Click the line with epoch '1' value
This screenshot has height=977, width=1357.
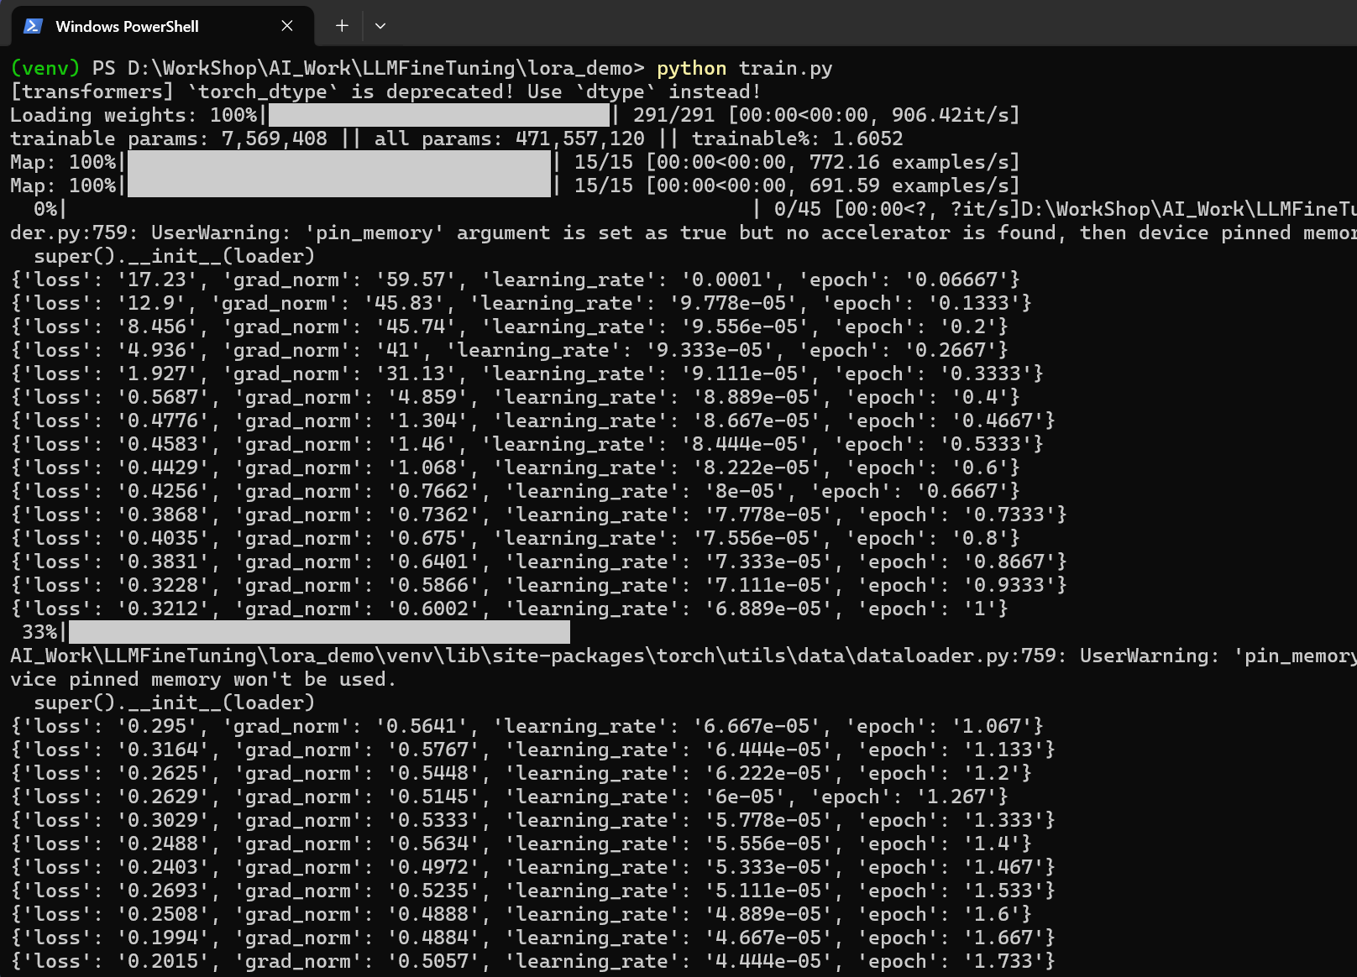tap(510, 609)
